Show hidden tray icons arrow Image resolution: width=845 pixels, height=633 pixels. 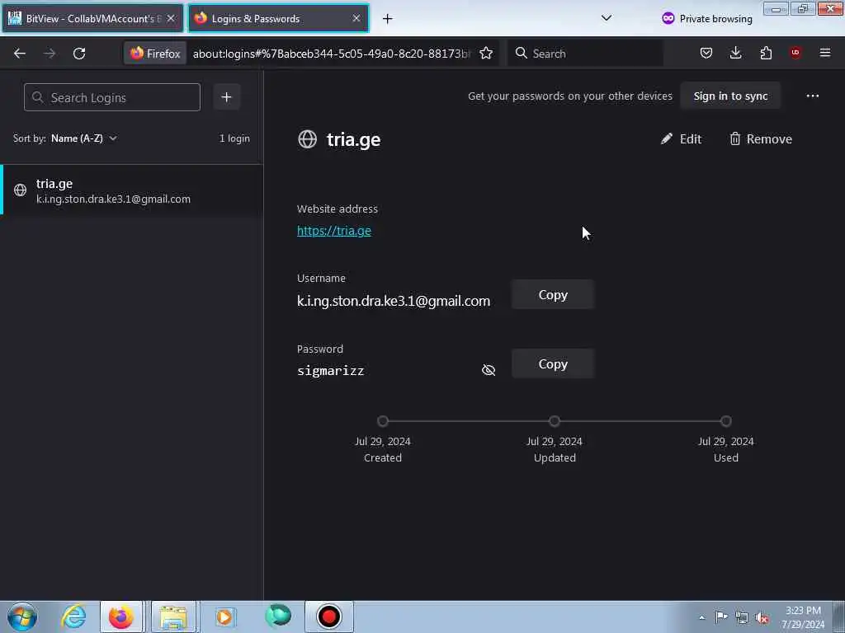(x=701, y=617)
